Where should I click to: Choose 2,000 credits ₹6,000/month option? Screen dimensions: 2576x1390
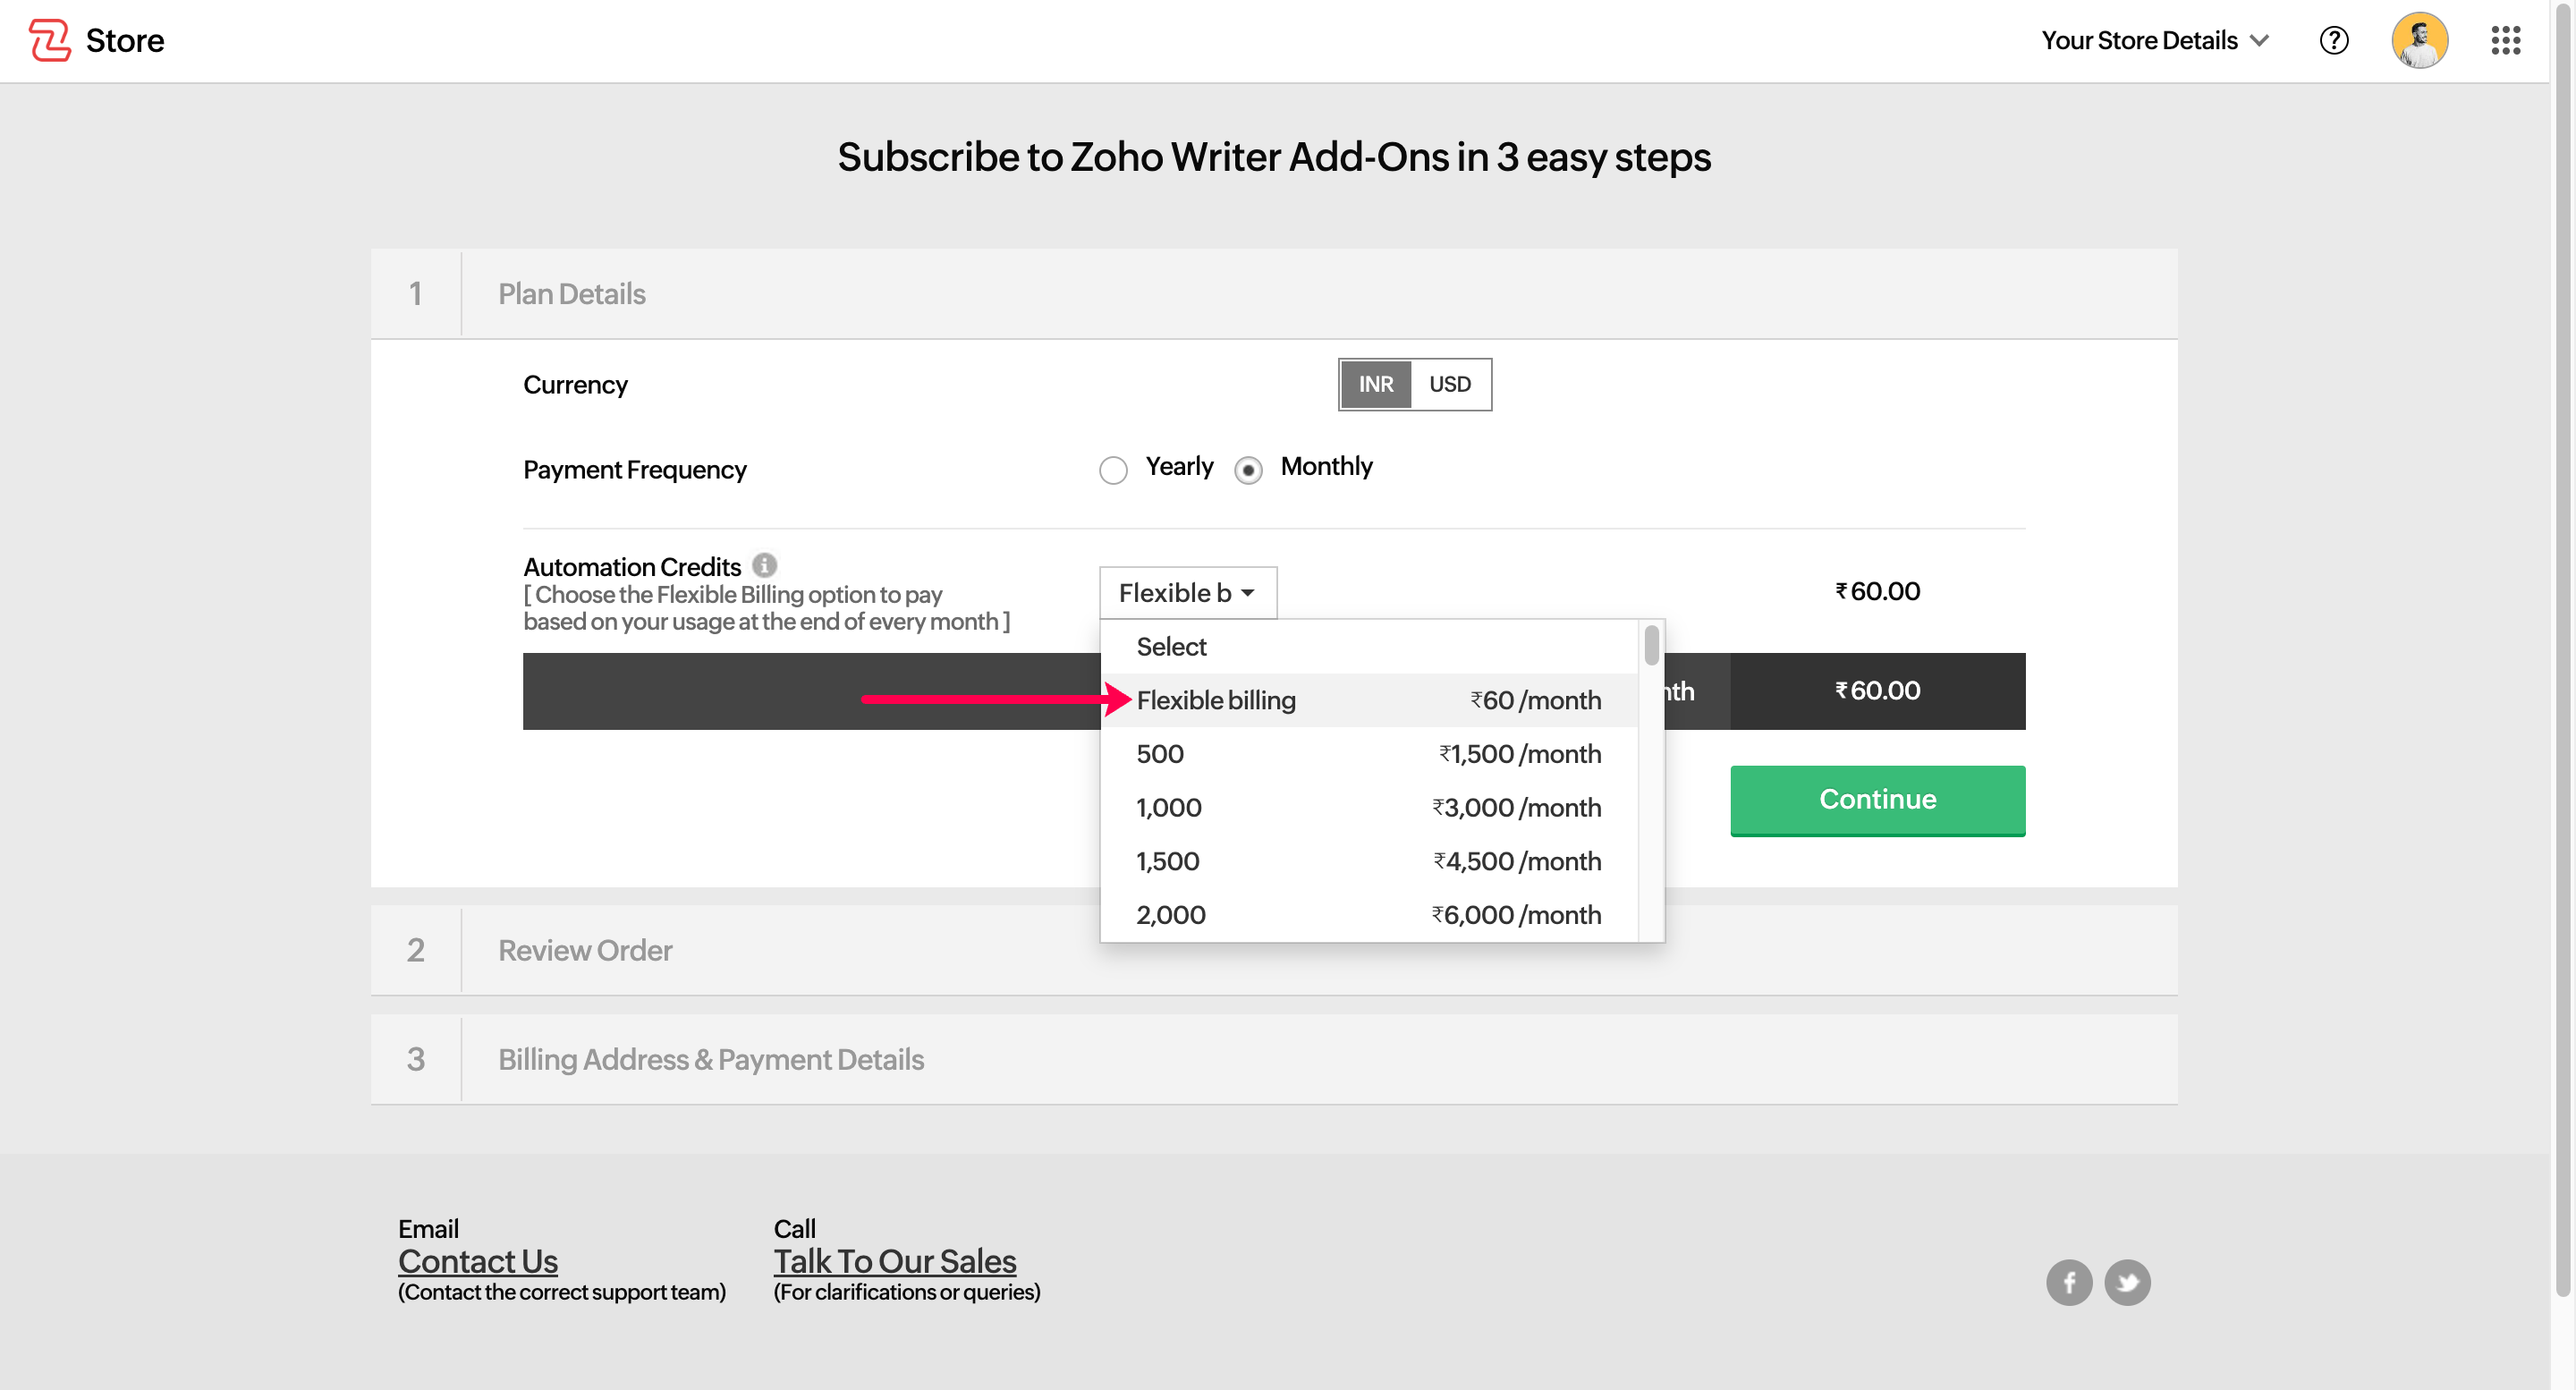tap(1368, 914)
